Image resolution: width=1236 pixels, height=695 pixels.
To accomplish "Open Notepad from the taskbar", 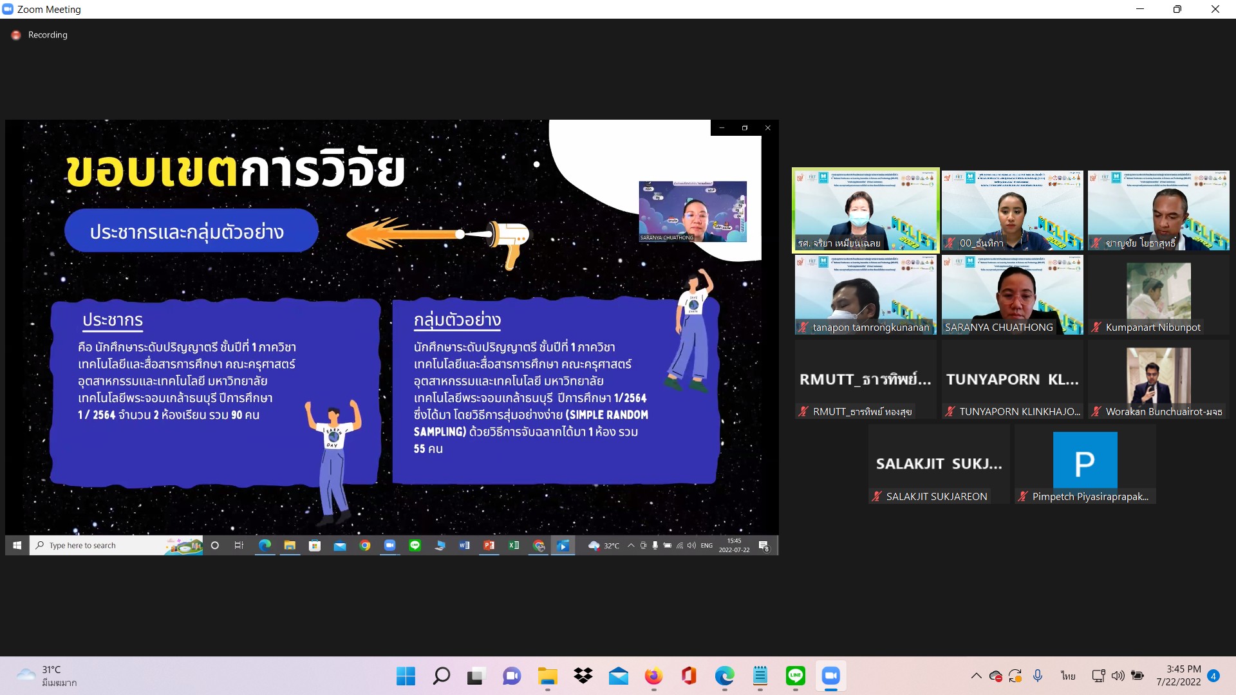I will coord(760,676).
